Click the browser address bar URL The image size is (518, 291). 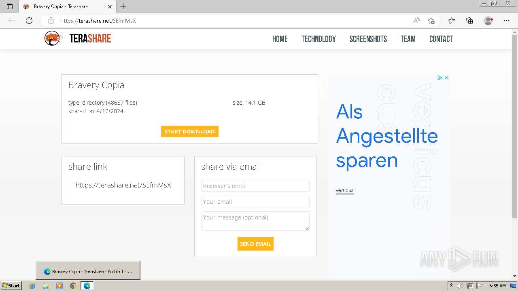pos(98,21)
